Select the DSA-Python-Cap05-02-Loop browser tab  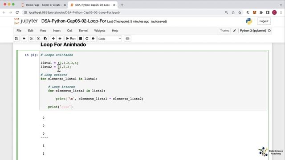tap(92, 5)
